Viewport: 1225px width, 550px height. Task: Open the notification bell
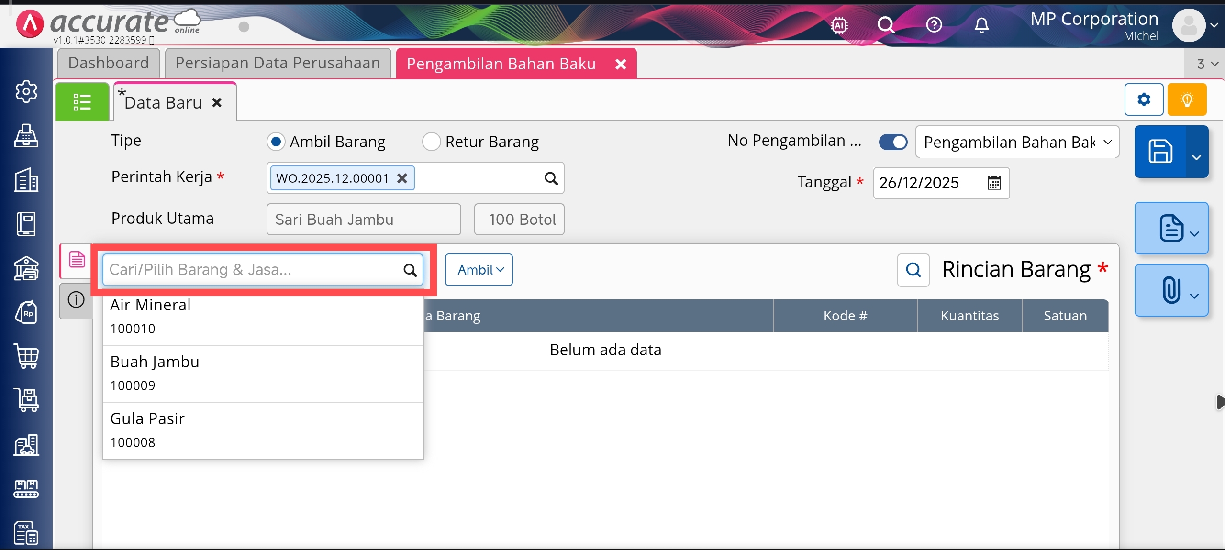(981, 25)
